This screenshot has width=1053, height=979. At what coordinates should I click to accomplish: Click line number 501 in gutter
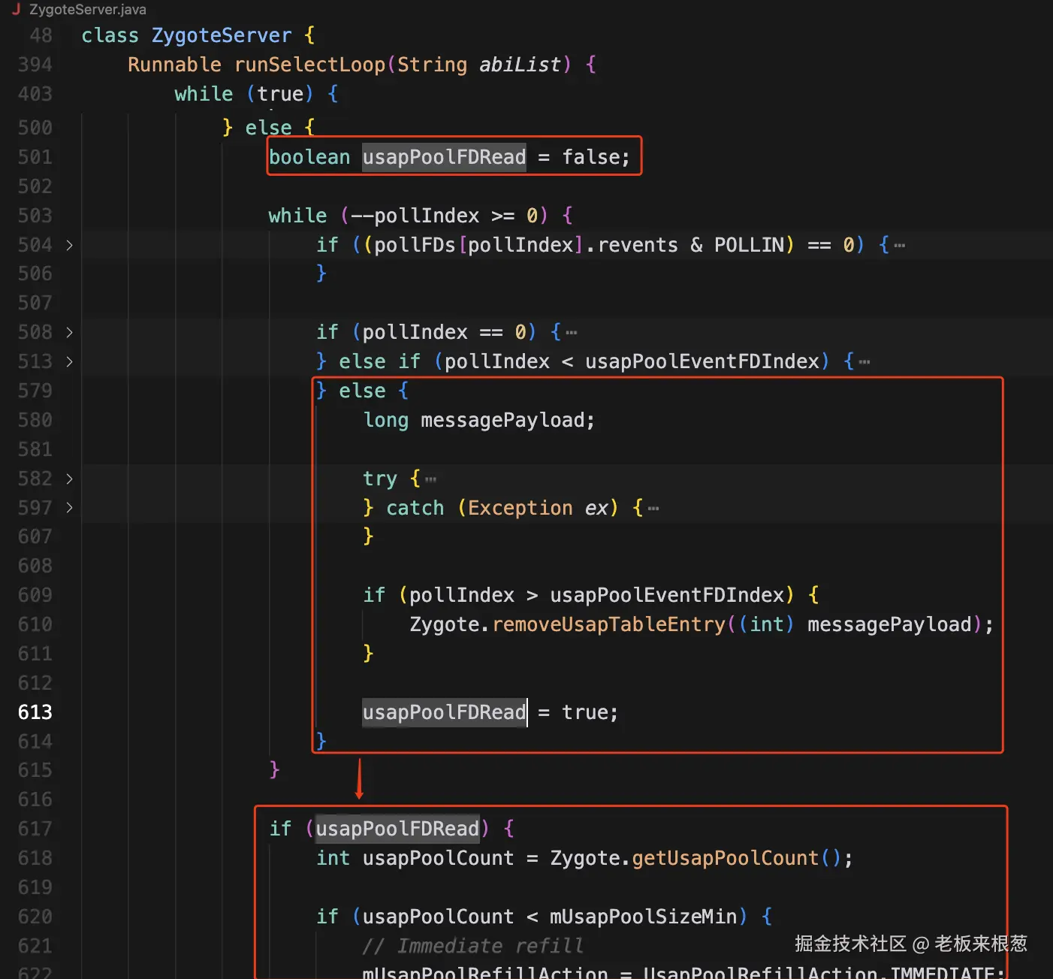[x=35, y=157]
